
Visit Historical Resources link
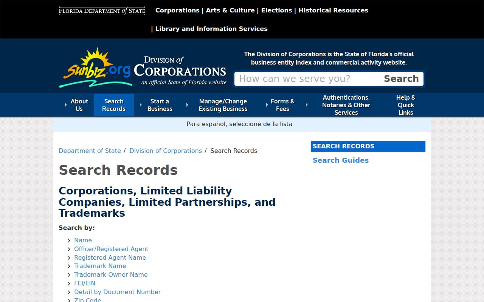pyautogui.click(x=333, y=10)
